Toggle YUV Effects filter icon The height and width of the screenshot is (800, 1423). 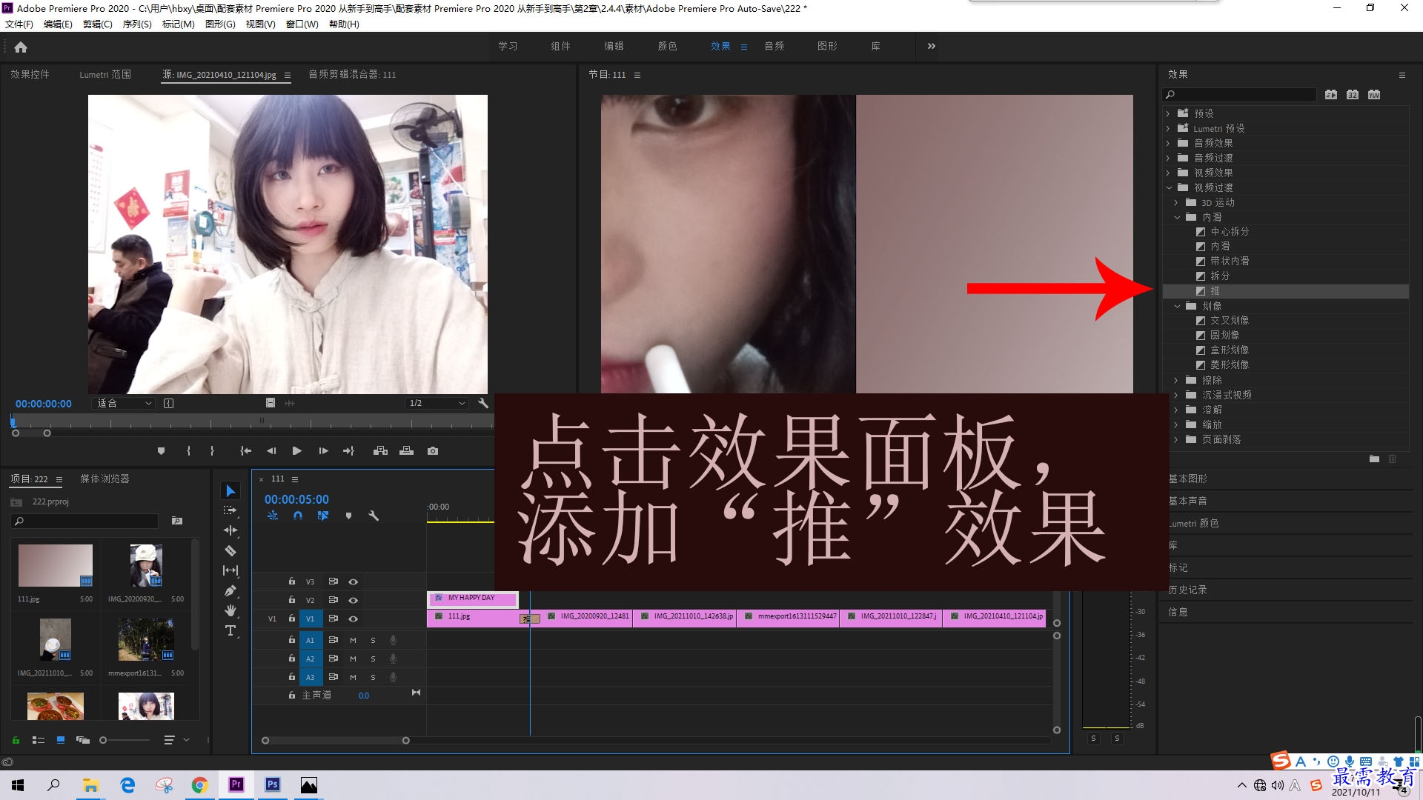coord(1374,95)
